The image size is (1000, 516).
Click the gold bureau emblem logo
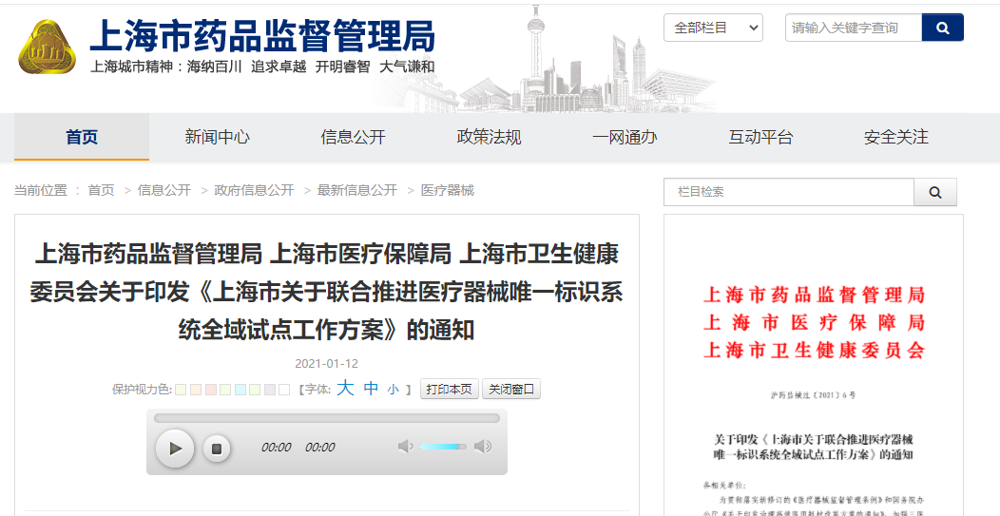pyautogui.click(x=48, y=48)
